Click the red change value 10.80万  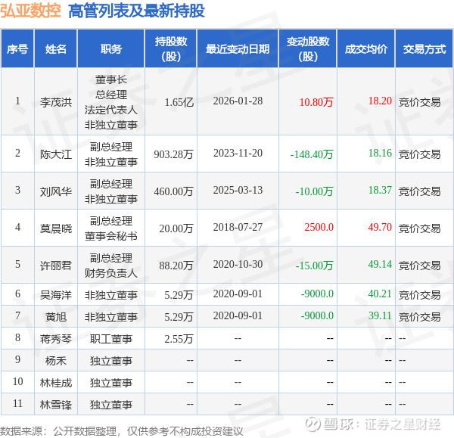(x=316, y=102)
